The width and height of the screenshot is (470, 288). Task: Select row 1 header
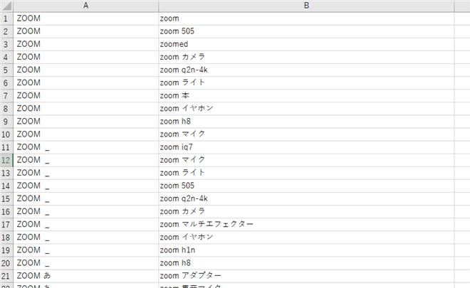point(6,18)
